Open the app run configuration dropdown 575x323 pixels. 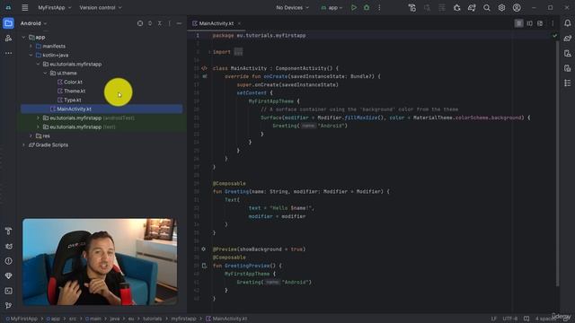point(332,7)
